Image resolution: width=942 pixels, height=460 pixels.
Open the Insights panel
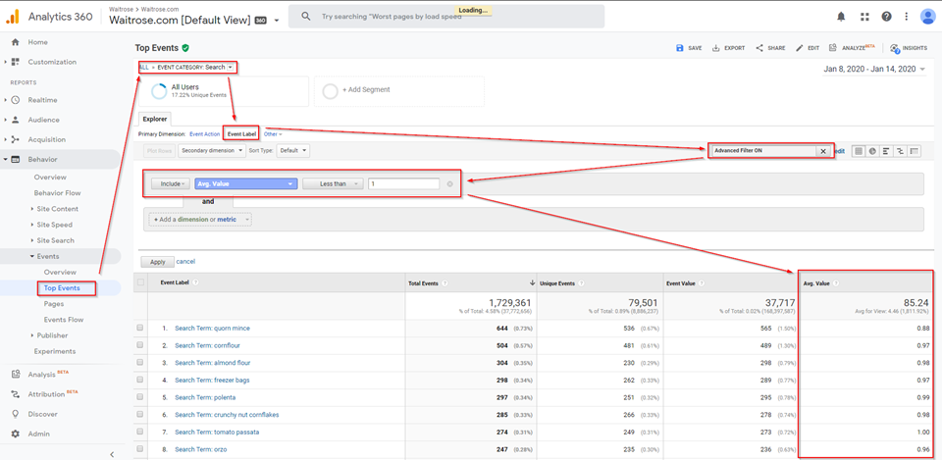[909, 48]
